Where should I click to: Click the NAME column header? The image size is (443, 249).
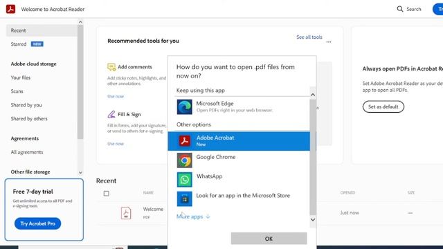click(148, 192)
